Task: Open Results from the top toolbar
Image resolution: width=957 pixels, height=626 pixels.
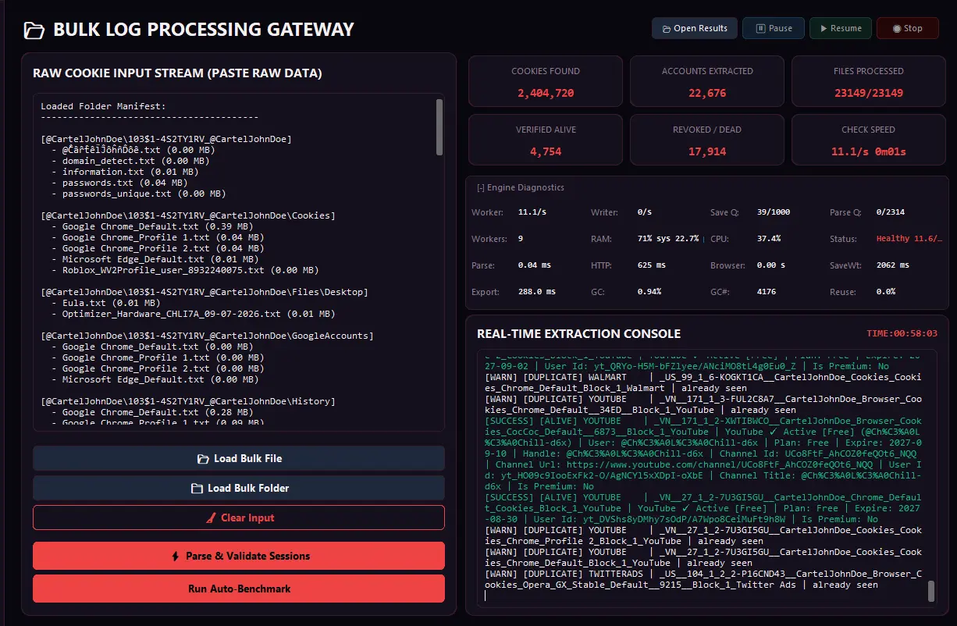Action: [695, 28]
